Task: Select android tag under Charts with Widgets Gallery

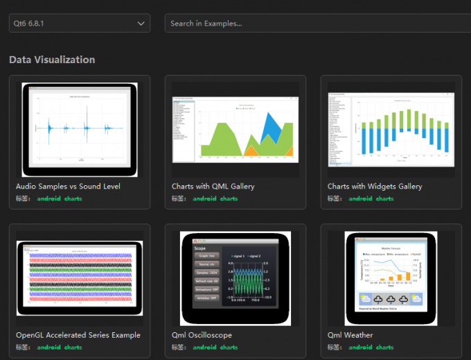Action: pyautogui.click(x=360, y=199)
